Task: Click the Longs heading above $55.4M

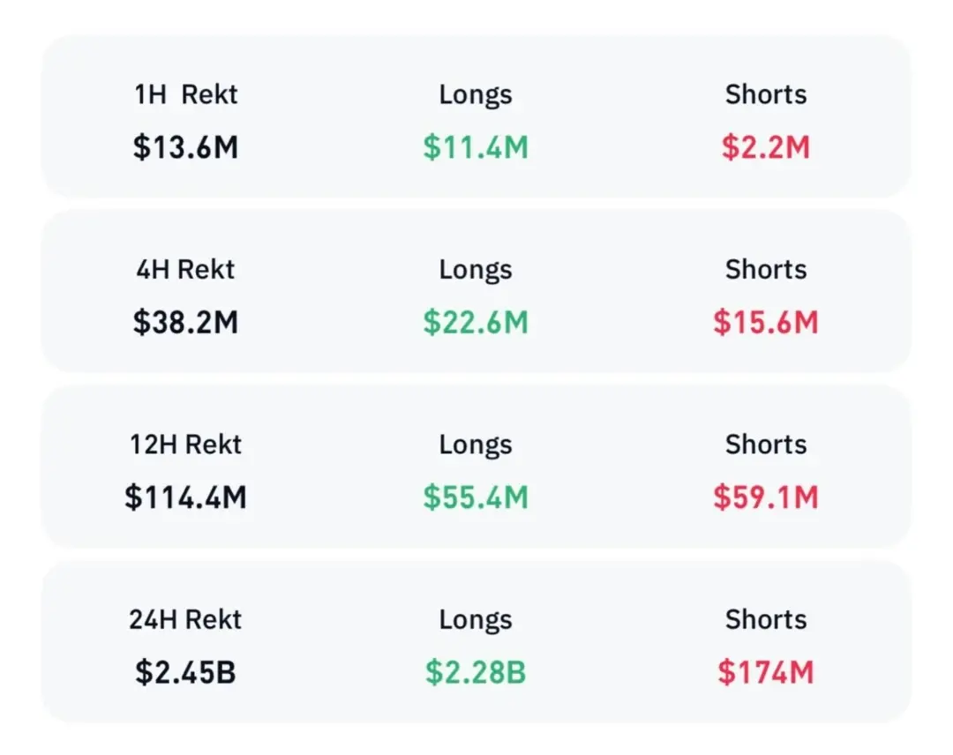Action: tap(476, 445)
